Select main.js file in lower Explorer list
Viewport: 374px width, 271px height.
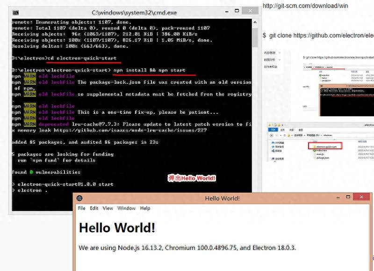click(x=319, y=154)
